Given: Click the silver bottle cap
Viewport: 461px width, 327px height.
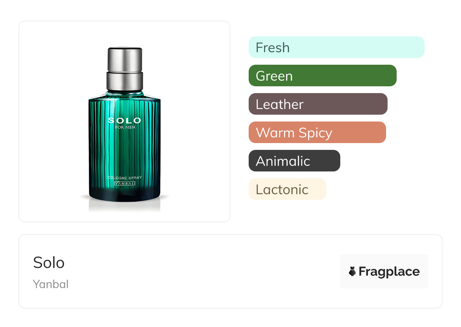Looking at the screenshot, I should [125, 69].
